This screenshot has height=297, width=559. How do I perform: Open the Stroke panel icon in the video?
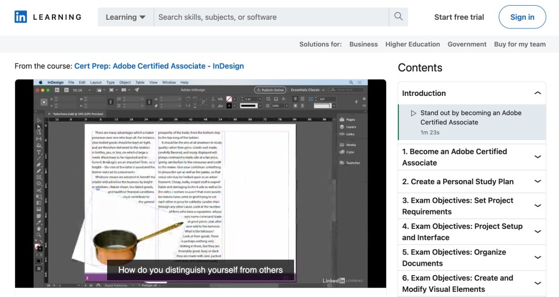[x=342, y=145]
